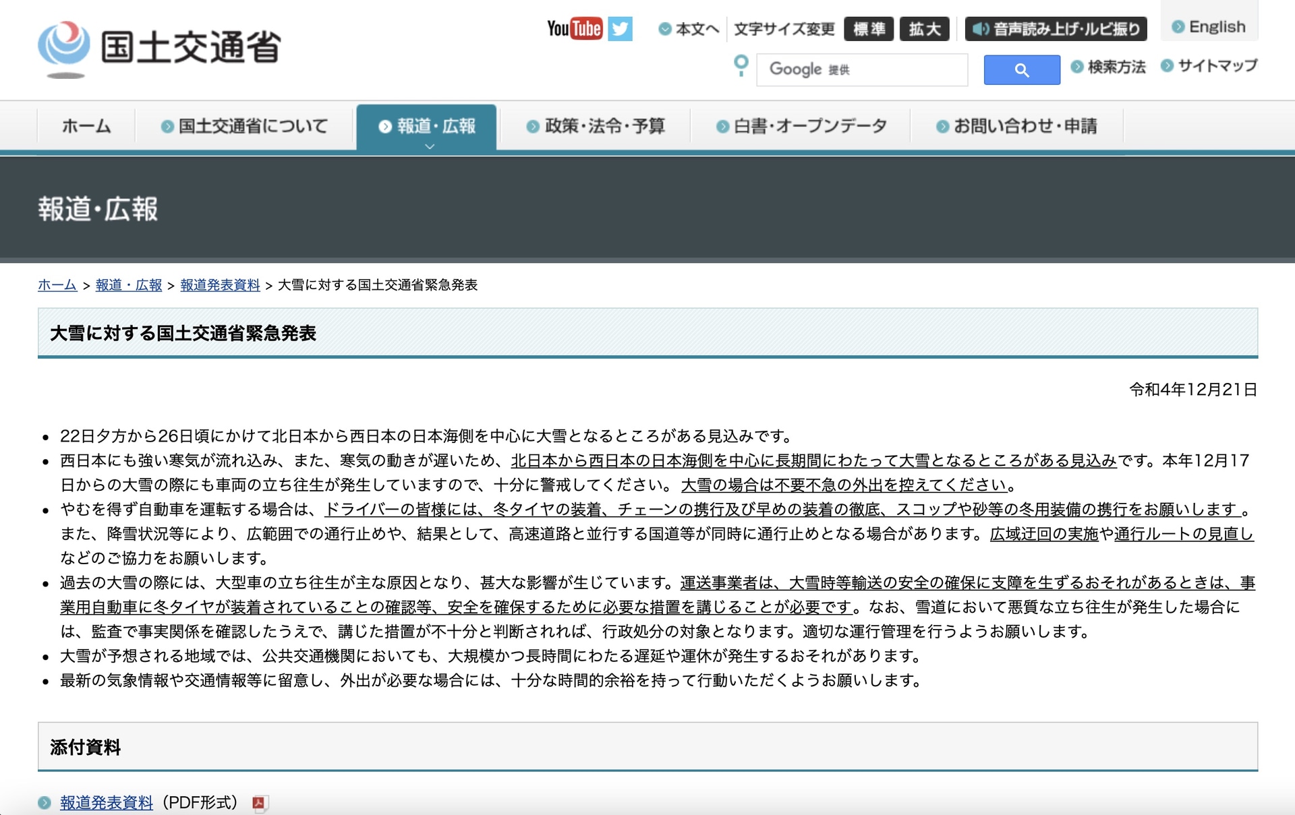Screen dimensions: 1295x815
Task: Click the 国土交通省 logo
Action: [x=159, y=49]
